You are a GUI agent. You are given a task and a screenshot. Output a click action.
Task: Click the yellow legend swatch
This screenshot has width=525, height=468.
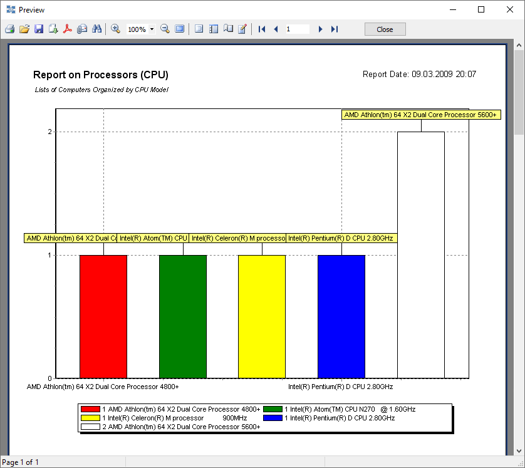tap(90, 418)
